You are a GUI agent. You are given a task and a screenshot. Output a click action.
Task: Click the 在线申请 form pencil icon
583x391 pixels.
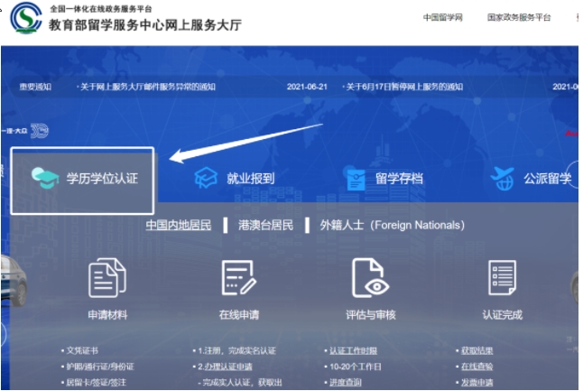point(239,278)
